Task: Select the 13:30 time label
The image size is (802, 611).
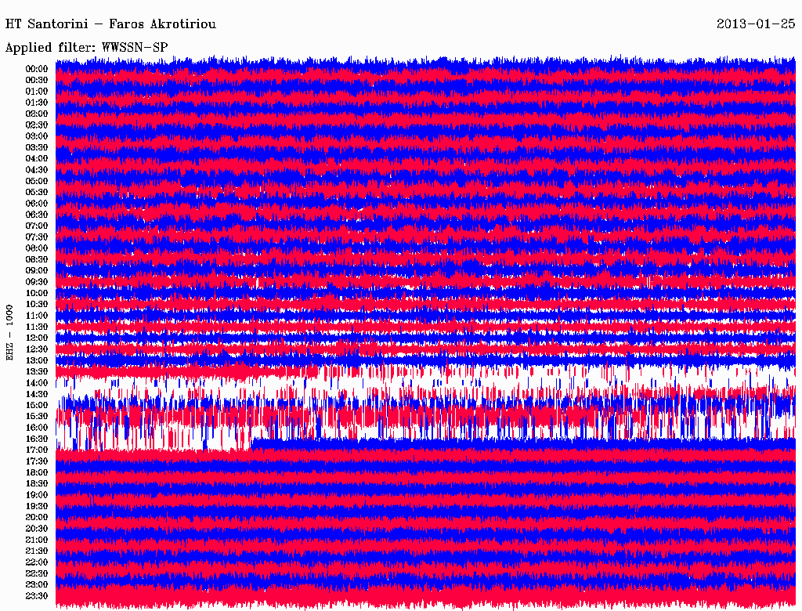Action: 37,371
